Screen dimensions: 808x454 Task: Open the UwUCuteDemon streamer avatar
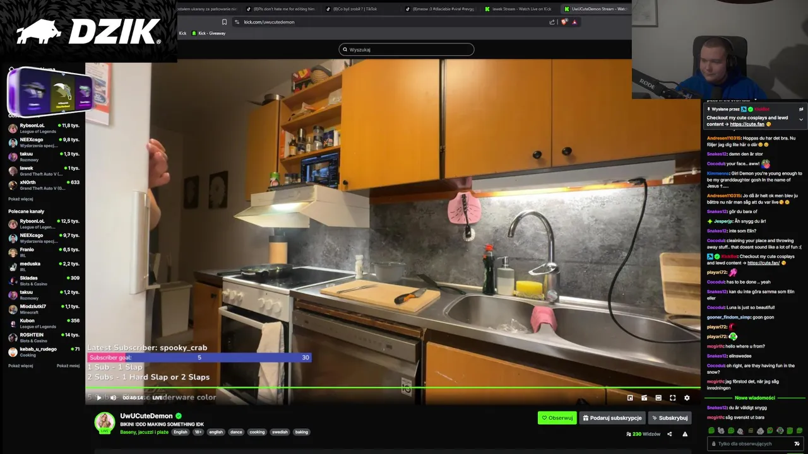(104, 422)
